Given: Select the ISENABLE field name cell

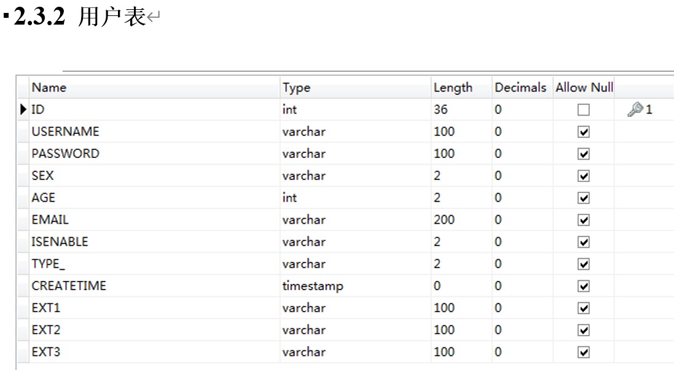Looking at the screenshot, I should 155,242.
